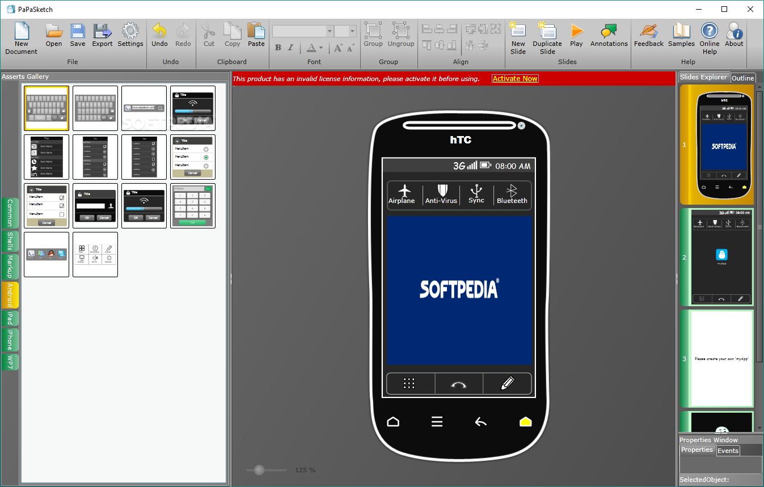Paste from the clipboard
The image size is (764, 487).
coord(256,35)
